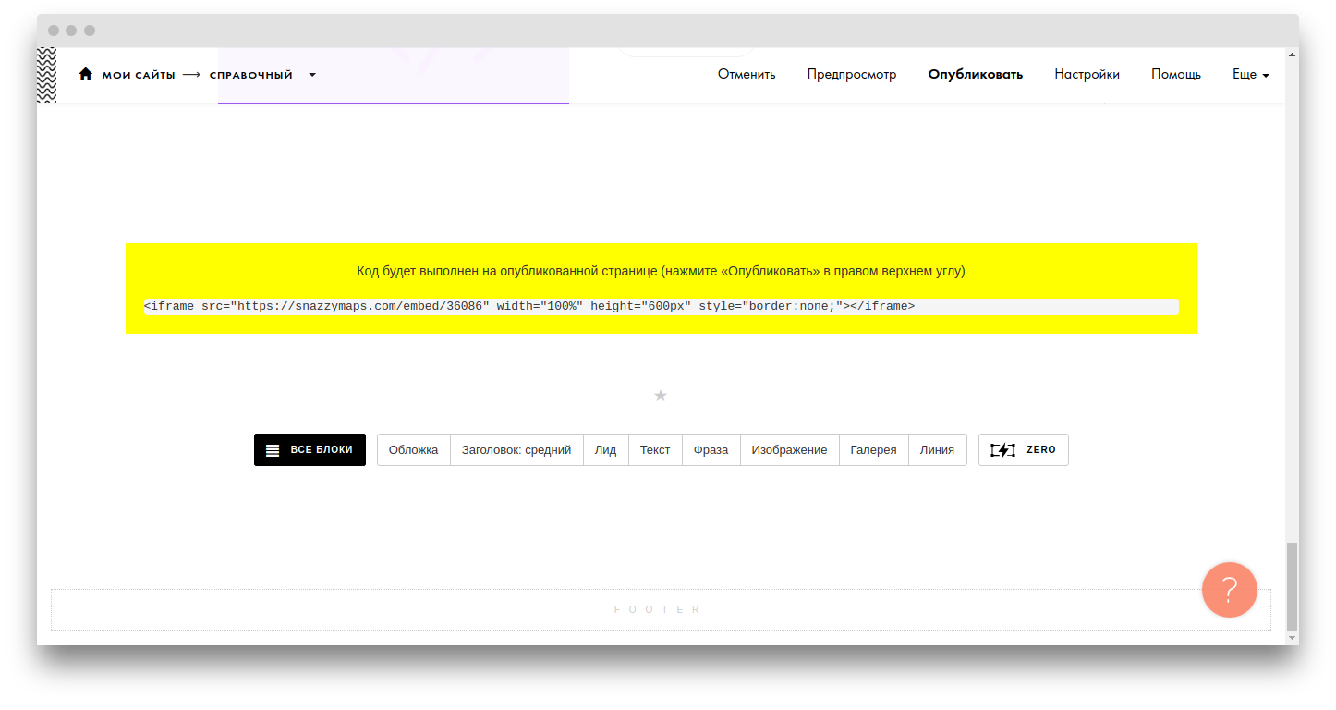Add a Текст block
The image size is (1336, 710).
coord(655,450)
